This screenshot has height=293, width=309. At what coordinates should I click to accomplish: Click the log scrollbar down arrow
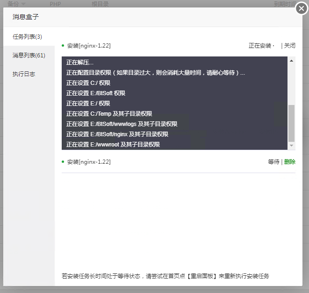click(x=291, y=146)
